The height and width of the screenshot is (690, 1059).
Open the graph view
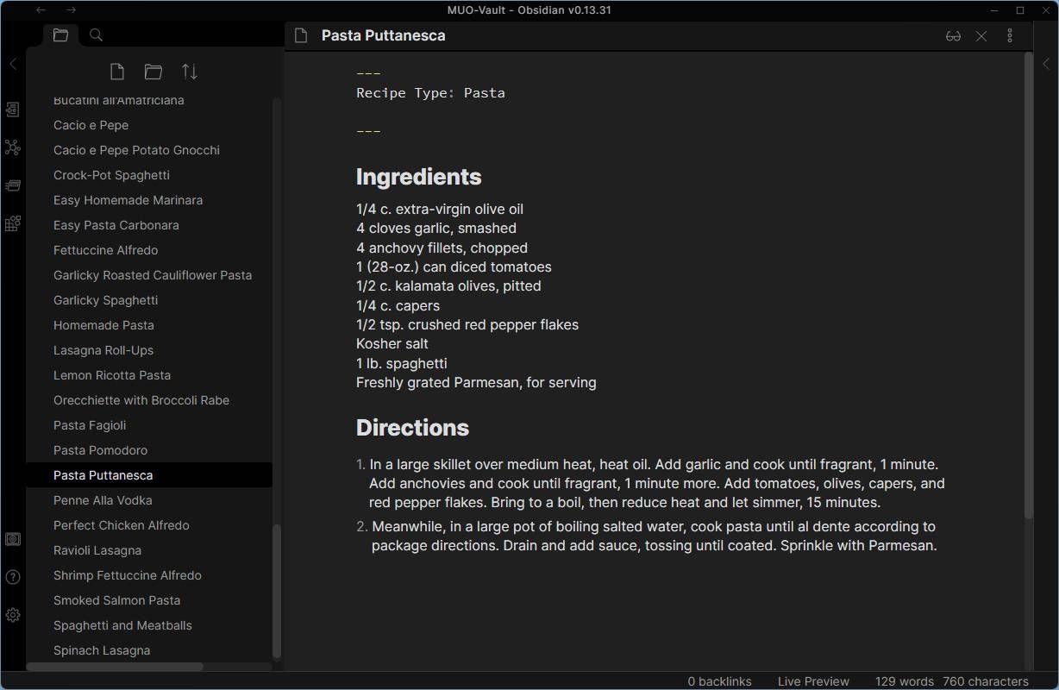click(x=12, y=147)
